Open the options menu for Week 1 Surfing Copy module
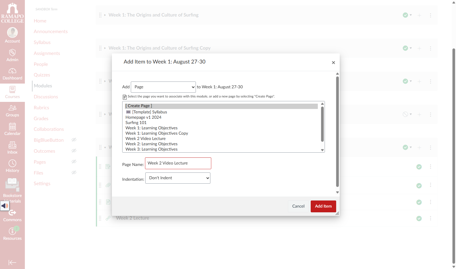Screen dimensions: 456x269 click(431, 48)
